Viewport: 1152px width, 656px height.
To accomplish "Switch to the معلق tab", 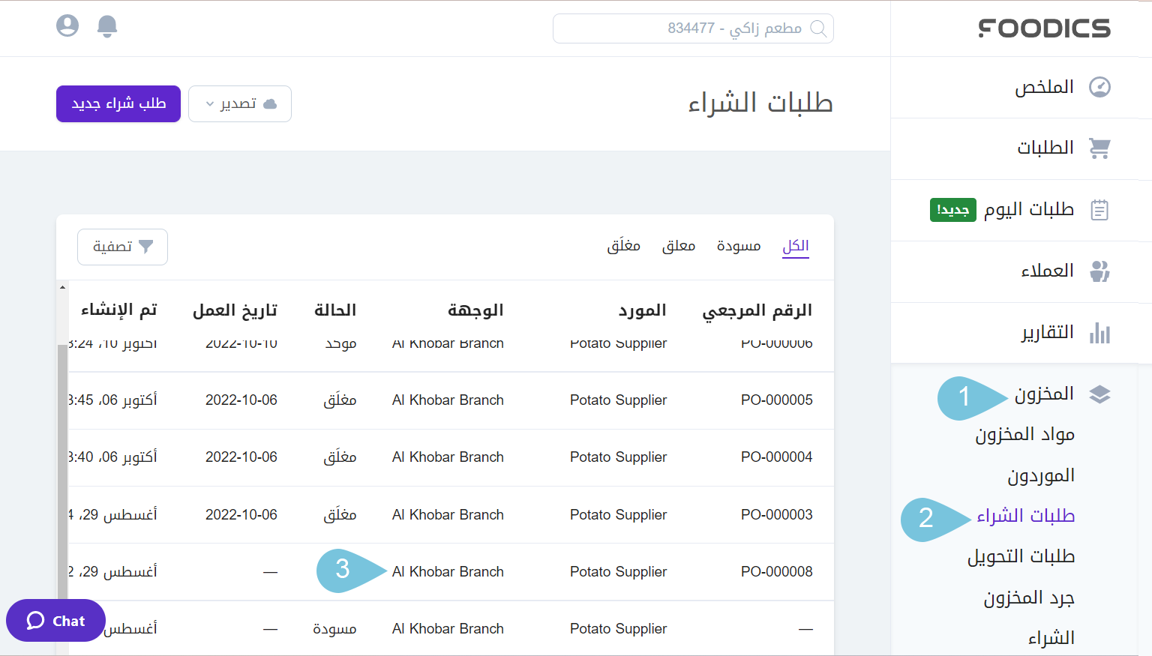I will [678, 245].
